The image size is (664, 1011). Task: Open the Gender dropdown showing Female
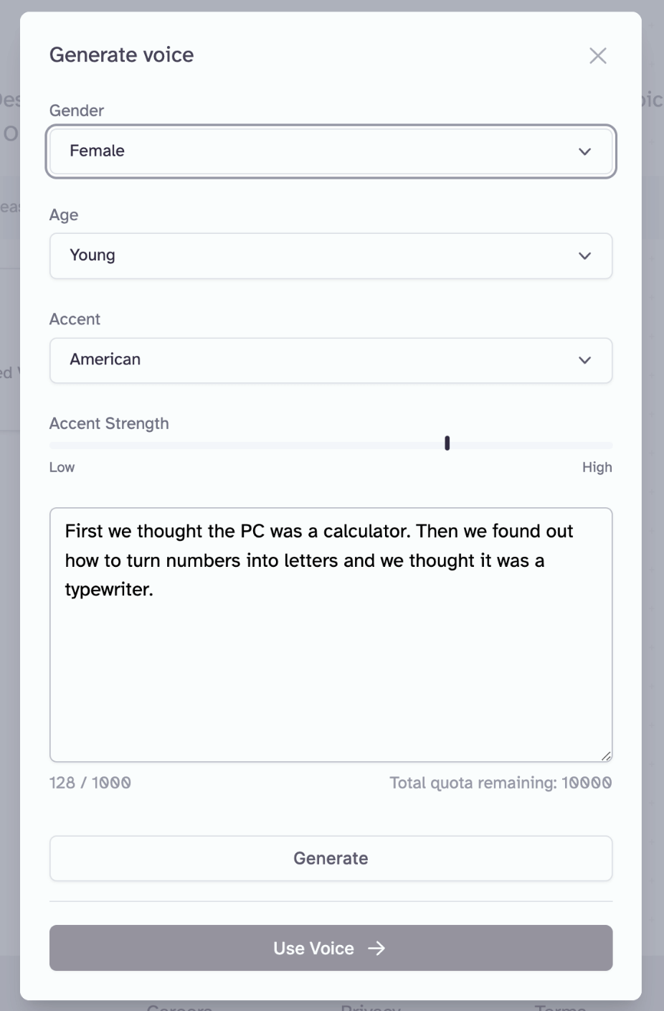coord(331,151)
